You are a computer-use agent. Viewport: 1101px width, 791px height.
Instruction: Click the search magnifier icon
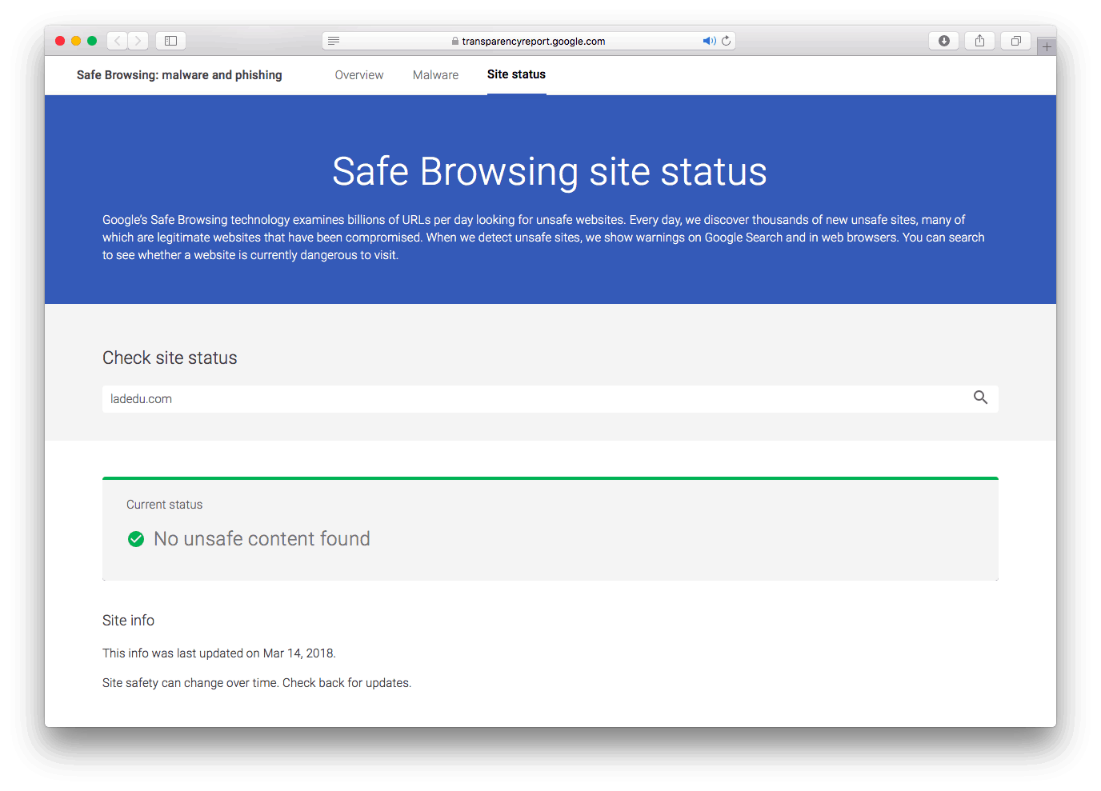click(980, 397)
